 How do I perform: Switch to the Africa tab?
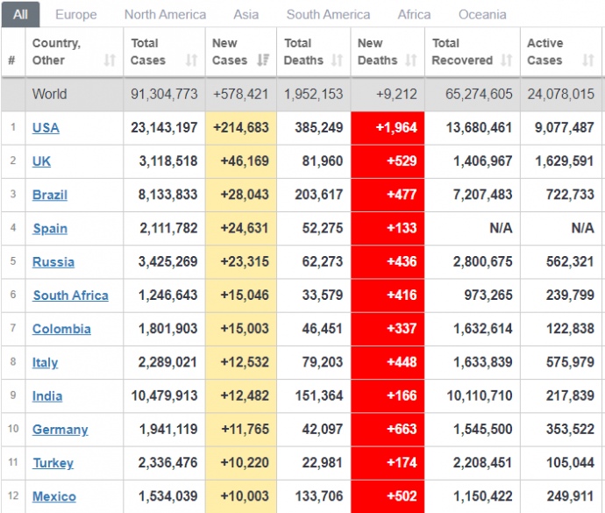pyautogui.click(x=414, y=15)
